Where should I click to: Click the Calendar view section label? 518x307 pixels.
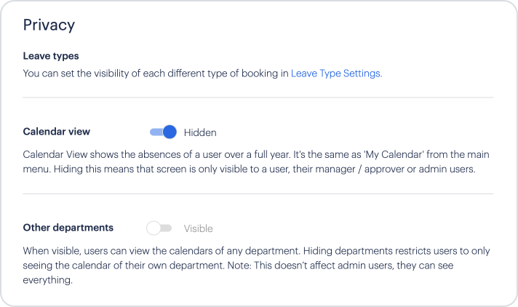57,132
